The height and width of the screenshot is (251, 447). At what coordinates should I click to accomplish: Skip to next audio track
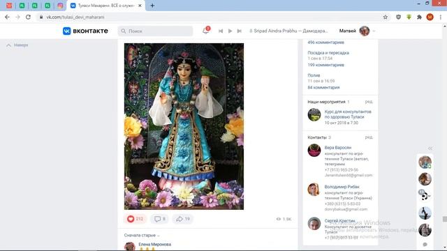tap(239, 31)
